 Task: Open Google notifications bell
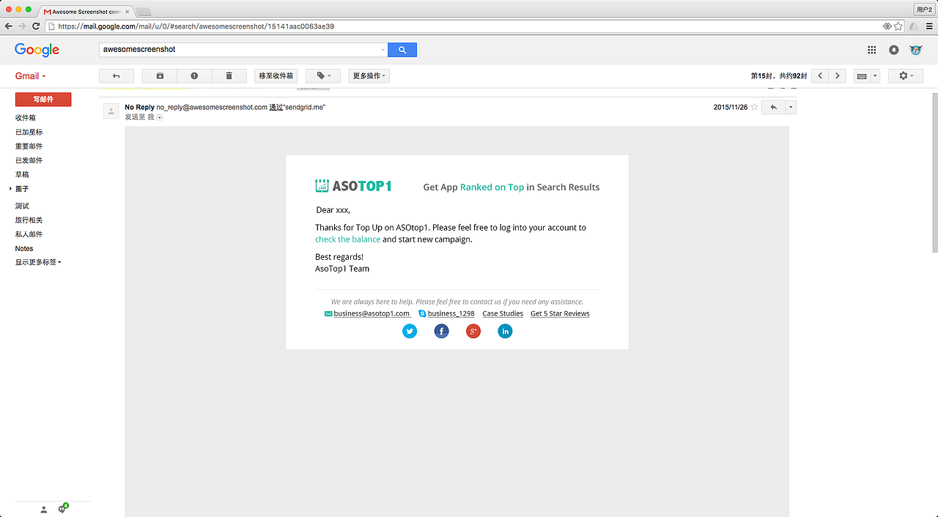[894, 50]
